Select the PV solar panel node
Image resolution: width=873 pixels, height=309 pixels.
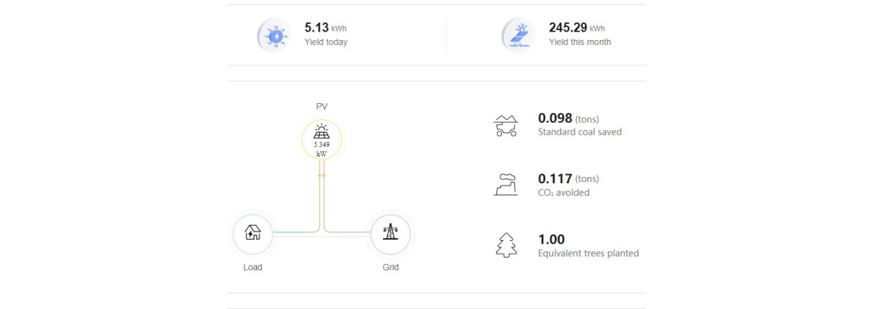(322, 139)
